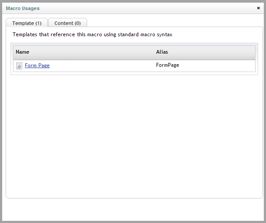This screenshot has width=266, height=223.
Task: Click the table header bar between columns
Action: pyautogui.click(x=92, y=53)
